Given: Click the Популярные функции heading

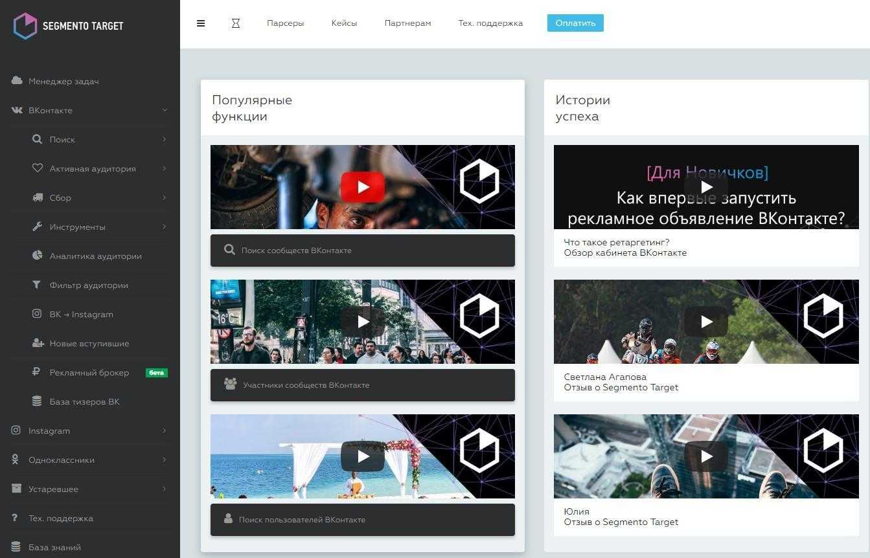Looking at the screenshot, I should pos(252,108).
